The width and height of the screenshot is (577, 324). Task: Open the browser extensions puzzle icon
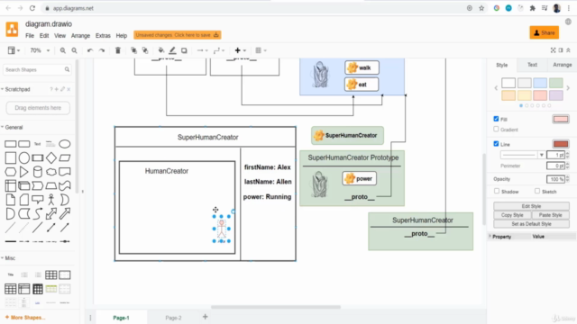tap(533, 8)
